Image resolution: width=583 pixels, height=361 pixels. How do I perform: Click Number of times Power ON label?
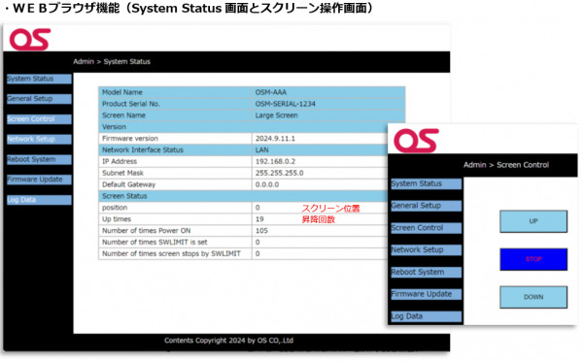tap(146, 231)
